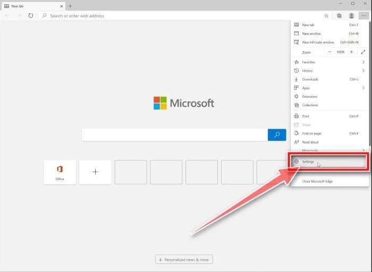Click the Settings gear icon
Screen dimensions: 372x272
click(297, 161)
